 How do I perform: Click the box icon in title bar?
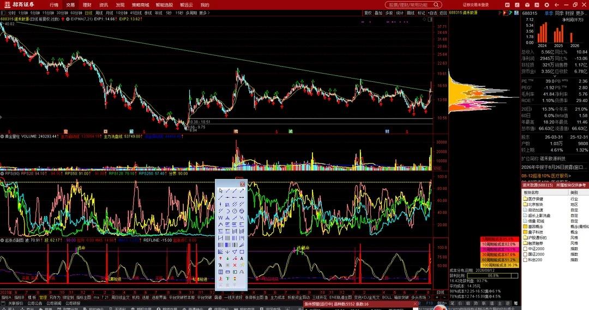coord(527,5)
